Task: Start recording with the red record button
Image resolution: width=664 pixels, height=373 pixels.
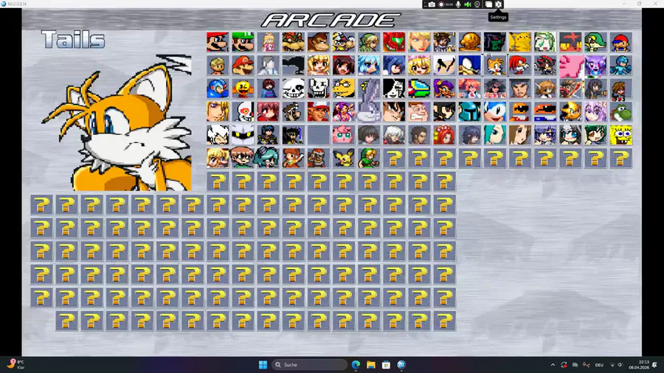Action: click(x=441, y=4)
